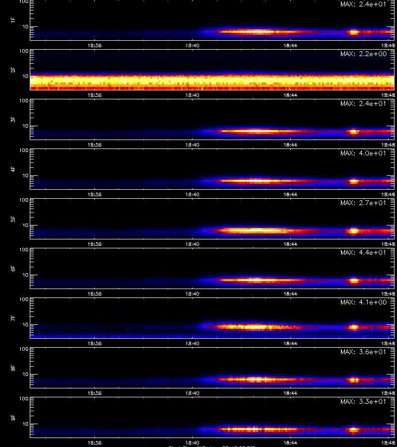
Task: Click the '10' y-axis label of panel 5F
Action: [26, 225]
